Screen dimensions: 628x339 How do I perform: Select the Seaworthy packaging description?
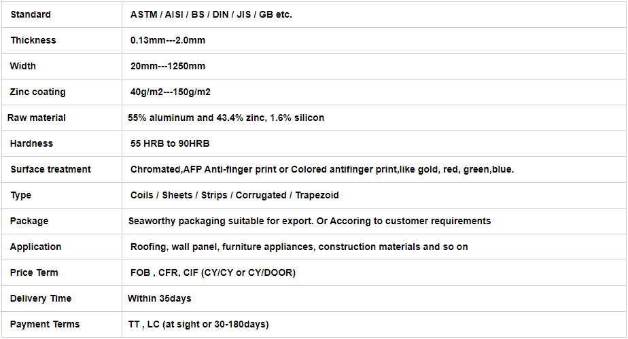[310, 221]
